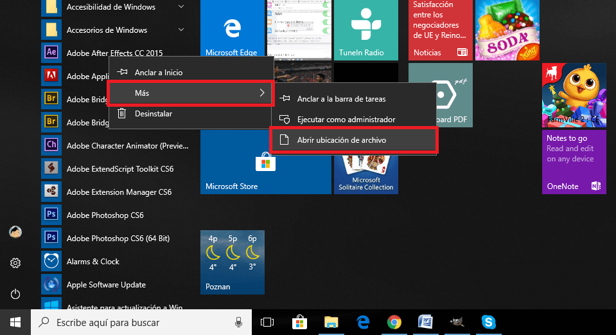This screenshot has height=335, width=616.
Task: Open Task View on the taskbar
Action: [267, 322]
